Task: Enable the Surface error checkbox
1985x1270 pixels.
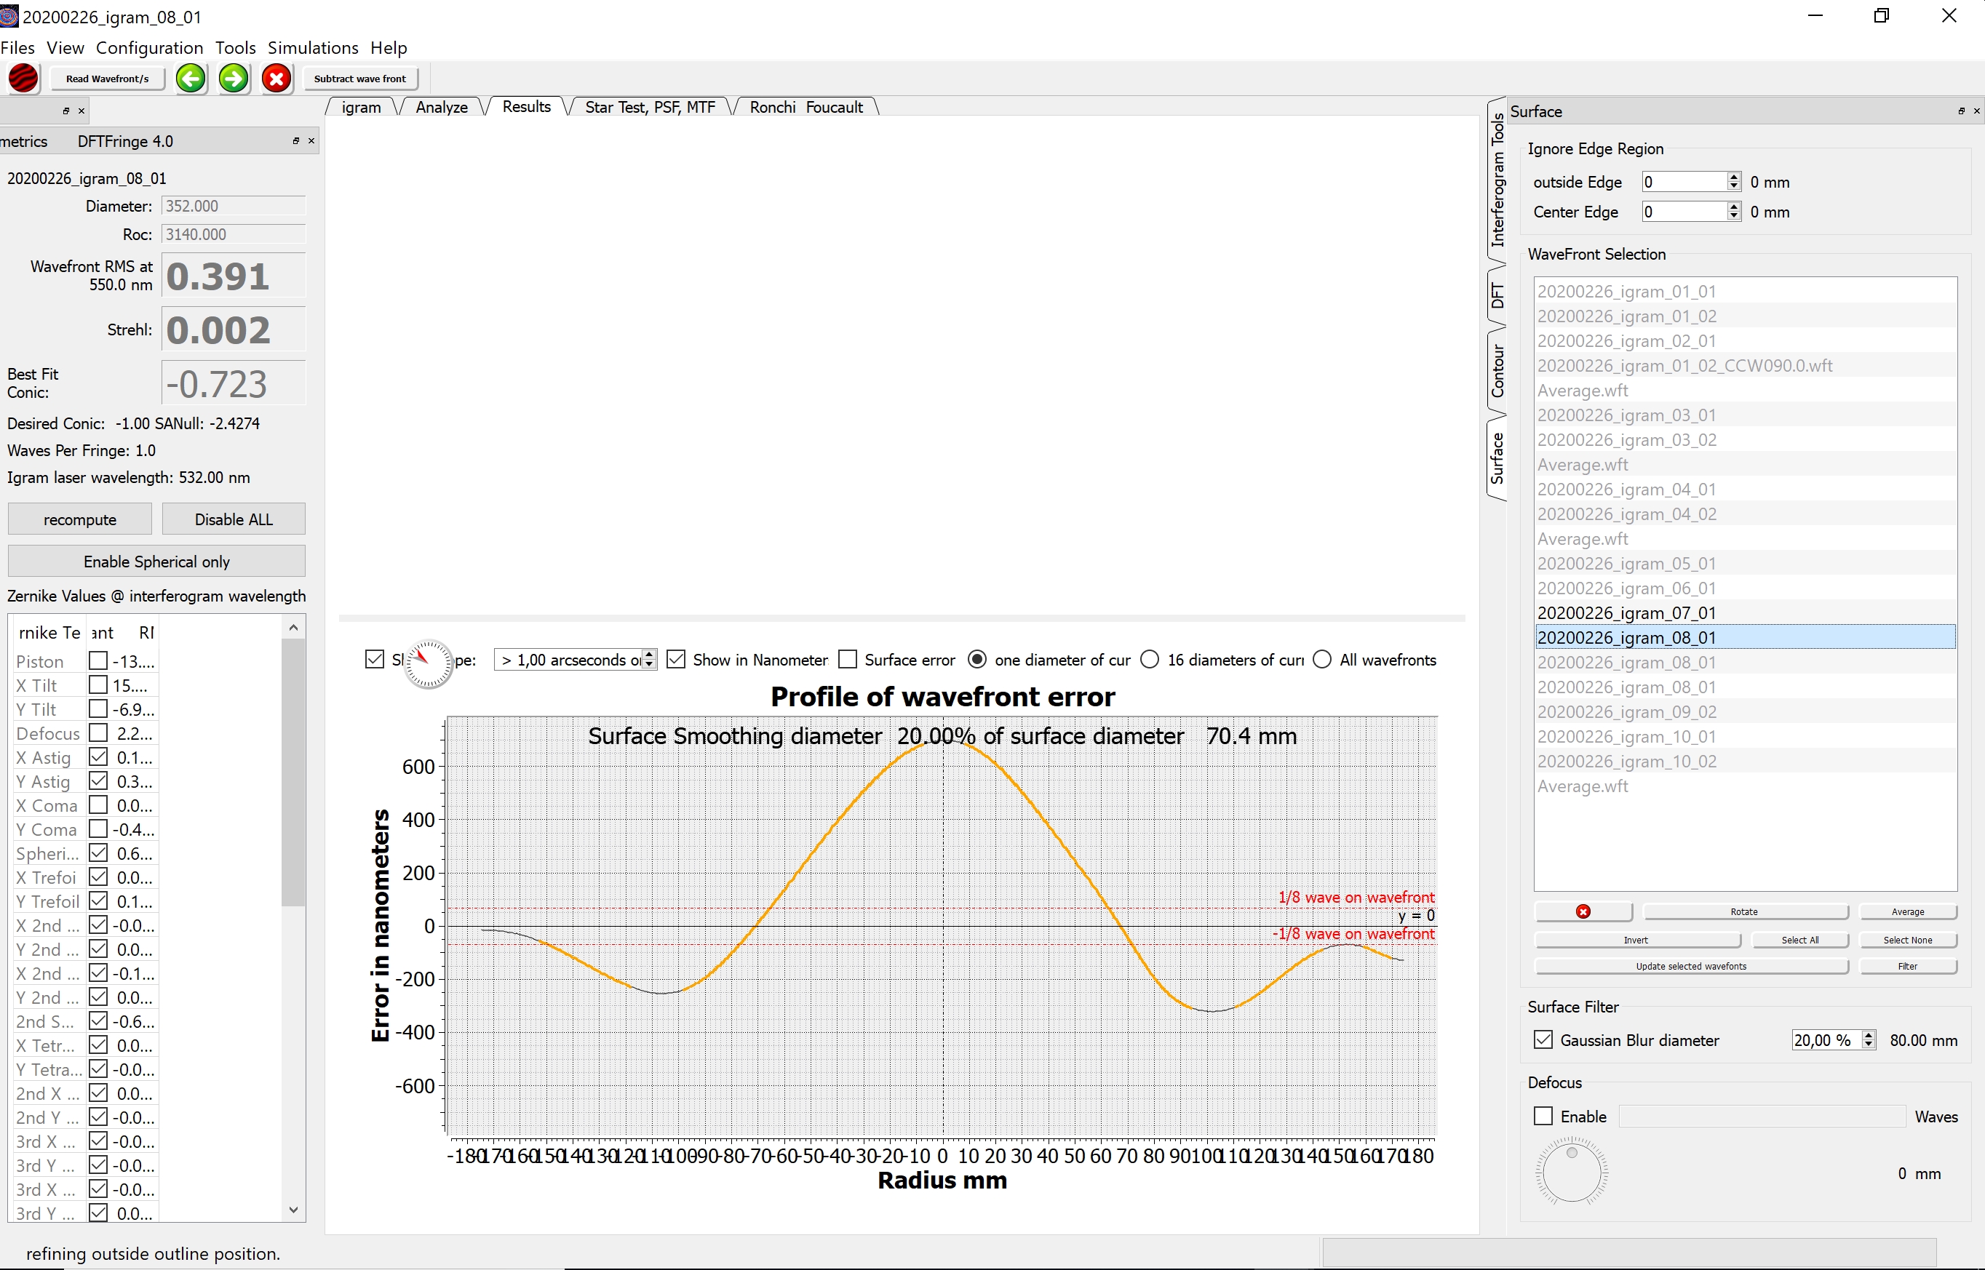Action: point(847,660)
